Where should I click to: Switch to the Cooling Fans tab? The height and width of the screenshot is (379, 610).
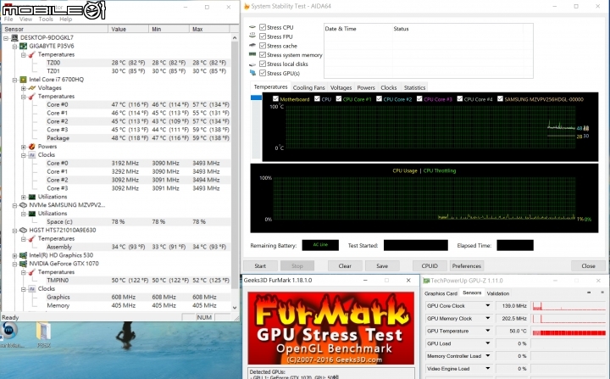pyautogui.click(x=308, y=87)
